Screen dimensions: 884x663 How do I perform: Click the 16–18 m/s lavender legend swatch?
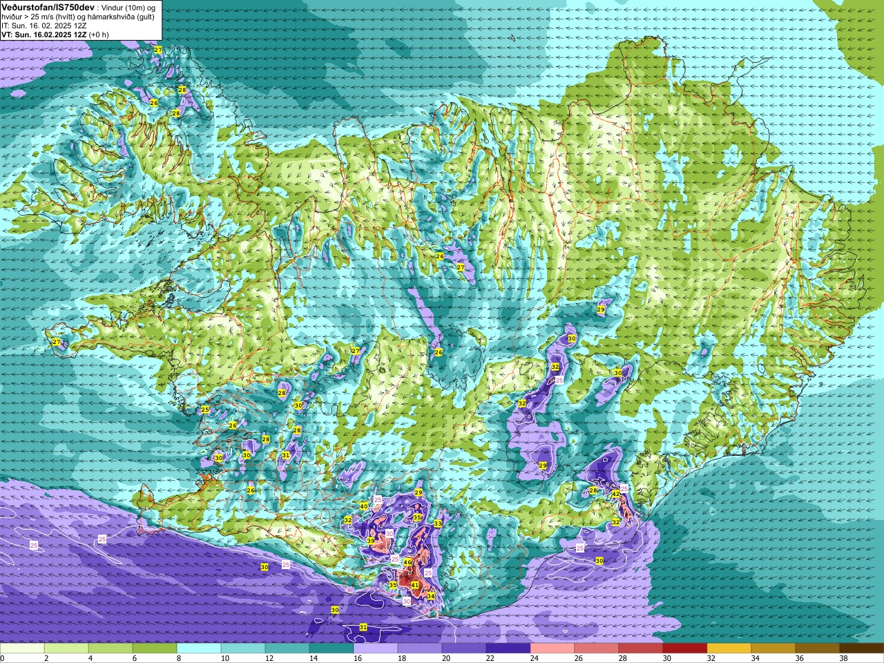(376, 648)
